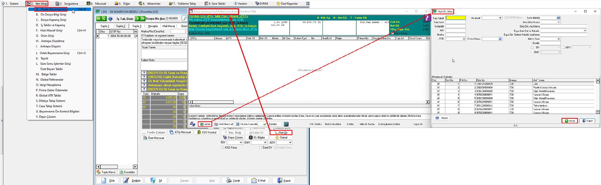Image resolution: width=601 pixels, height=185 pixels.
Task: Open the ATR dropdown in Hızlı Gir Aktar
Action: 464,39
